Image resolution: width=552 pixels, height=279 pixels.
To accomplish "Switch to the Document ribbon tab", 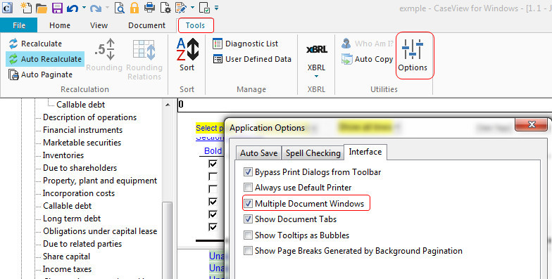I will 146,25.
